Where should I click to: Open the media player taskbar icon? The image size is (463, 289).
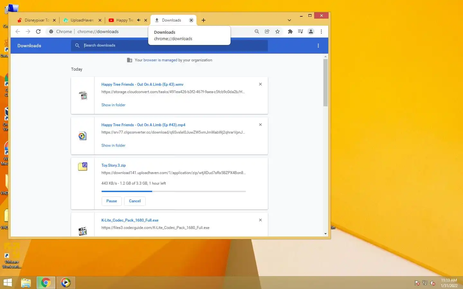tap(66, 283)
